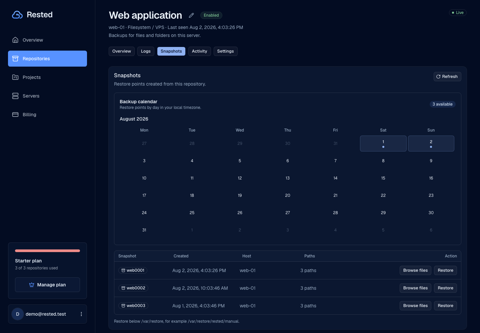Screen dimensions: 480x333
Task: Click the archive icon on web0003 badge
Action: pos(123,306)
